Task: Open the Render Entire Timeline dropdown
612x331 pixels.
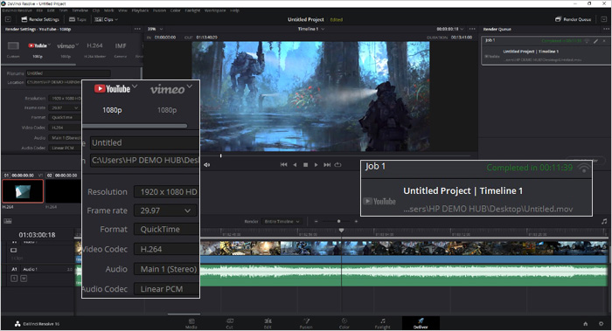Action: pyautogui.click(x=282, y=222)
